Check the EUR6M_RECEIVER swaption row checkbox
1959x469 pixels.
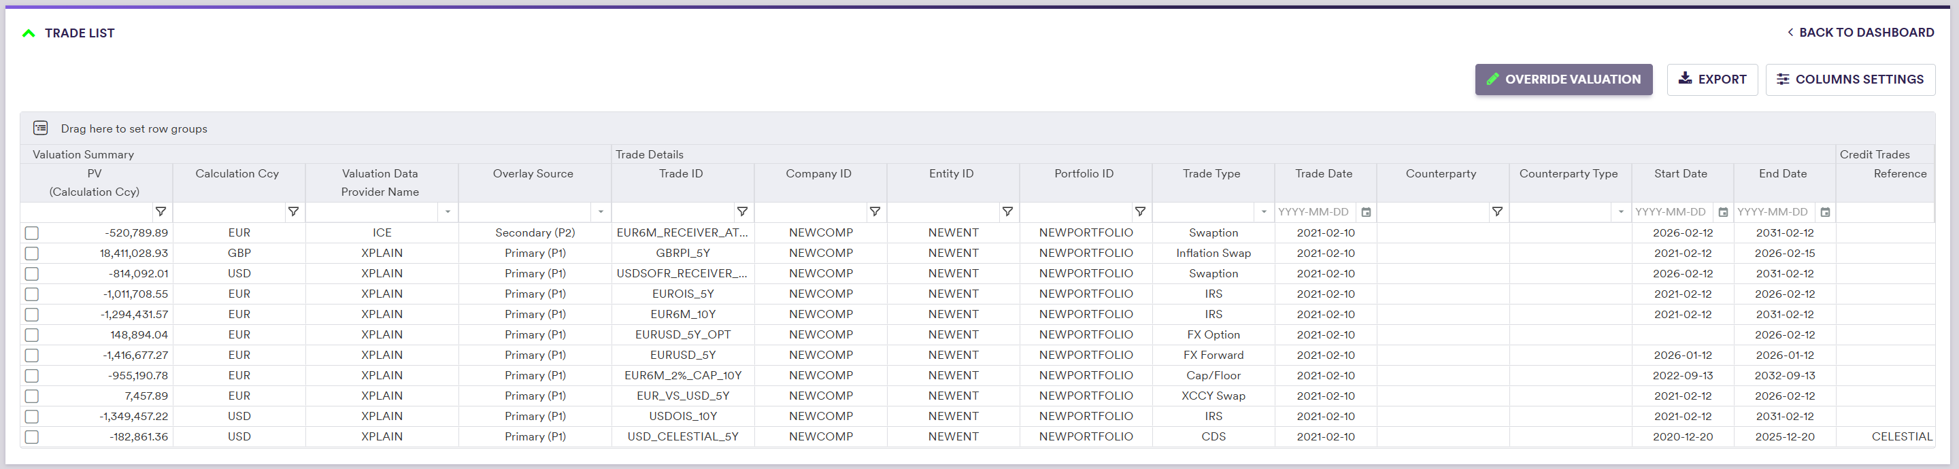32,233
